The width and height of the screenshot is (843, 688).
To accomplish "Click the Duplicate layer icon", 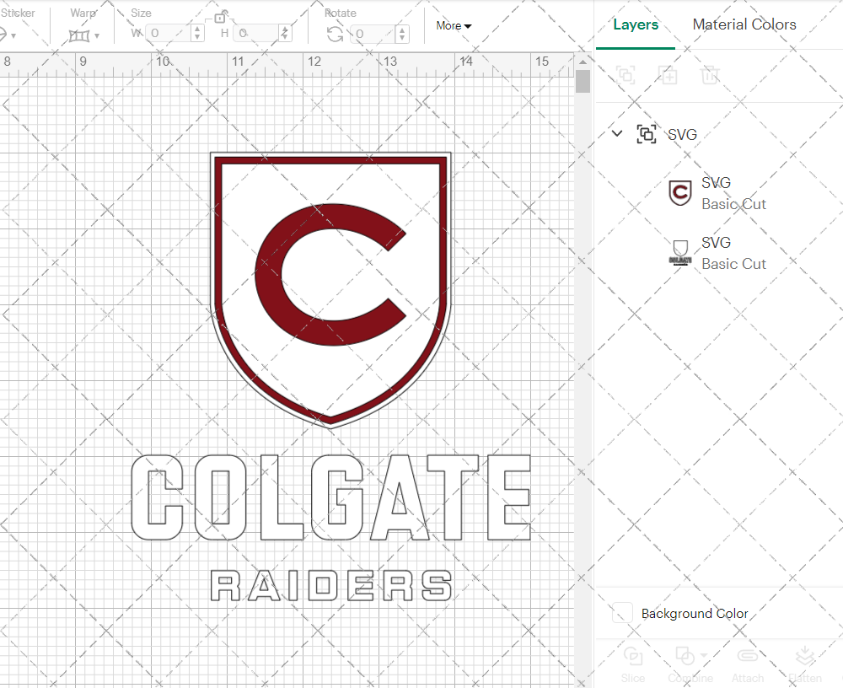I will pos(668,75).
